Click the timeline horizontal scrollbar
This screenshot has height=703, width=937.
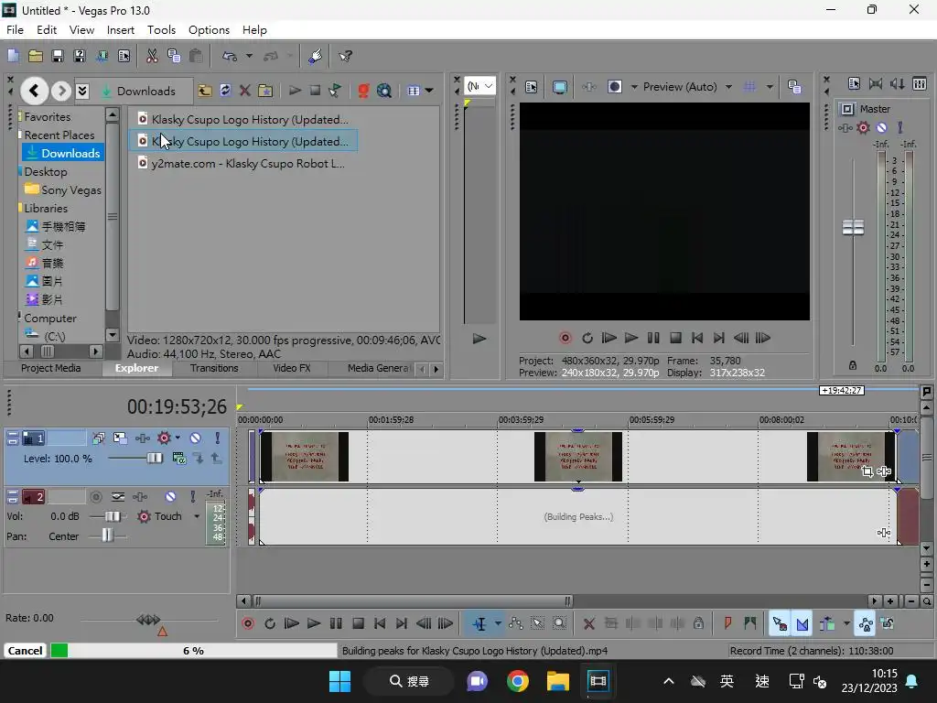pyautogui.click(x=413, y=600)
